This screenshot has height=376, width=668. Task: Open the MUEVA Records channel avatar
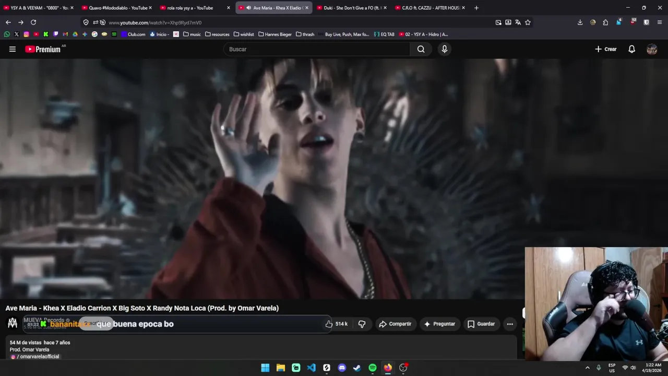pos(13,323)
